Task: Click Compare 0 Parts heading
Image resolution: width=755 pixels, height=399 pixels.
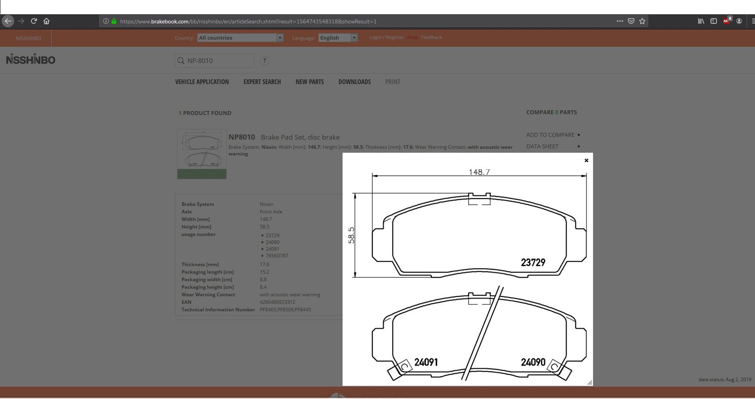Action: point(552,112)
